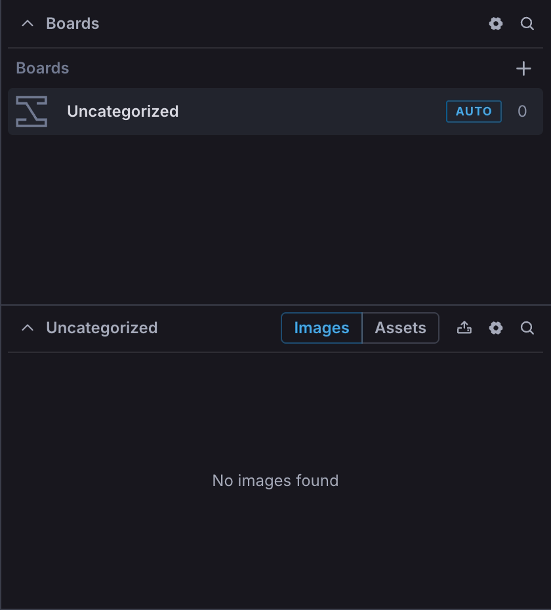The height and width of the screenshot is (610, 551).
Task: Click the Boards panel header title
Action: pos(73,24)
